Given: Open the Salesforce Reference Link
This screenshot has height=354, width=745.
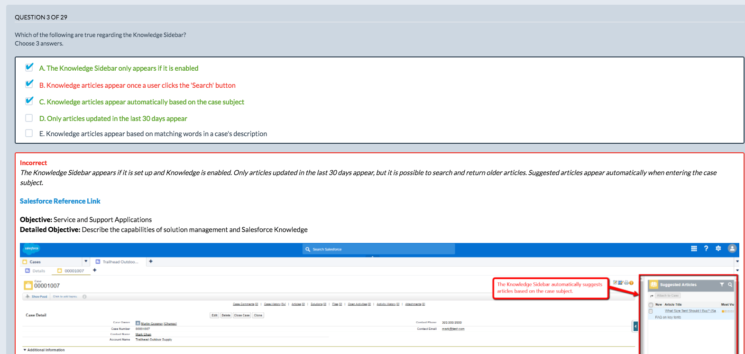Looking at the screenshot, I should coord(60,201).
